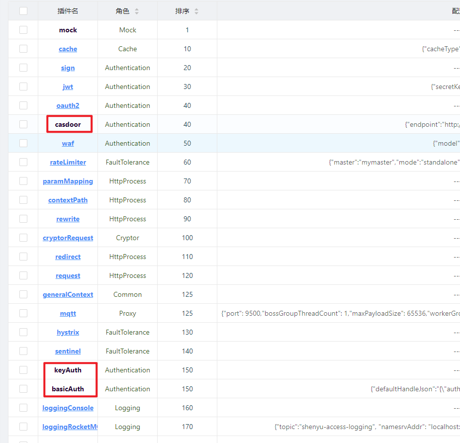Image resolution: width=460 pixels, height=443 pixels.
Task: Check the keyAuth row checkbox
Action: [x=23, y=370]
